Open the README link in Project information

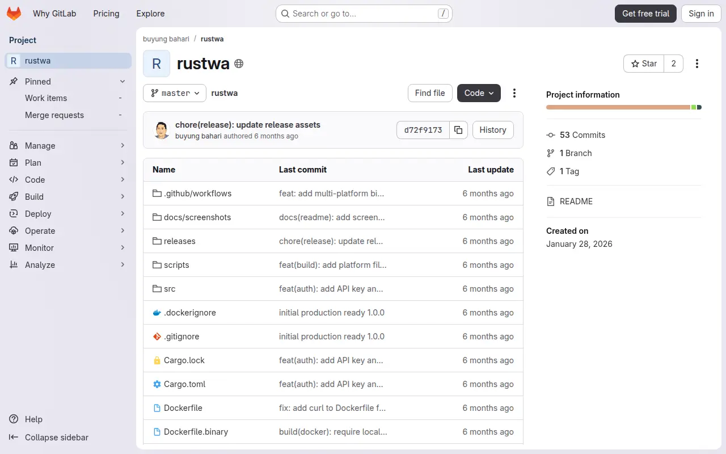pos(576,201)
